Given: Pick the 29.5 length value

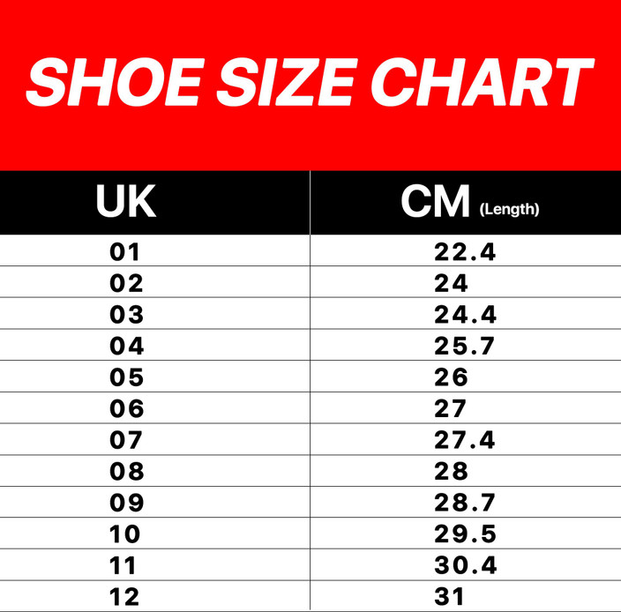Looking at the screenshot, I should [x=465, y=534].
